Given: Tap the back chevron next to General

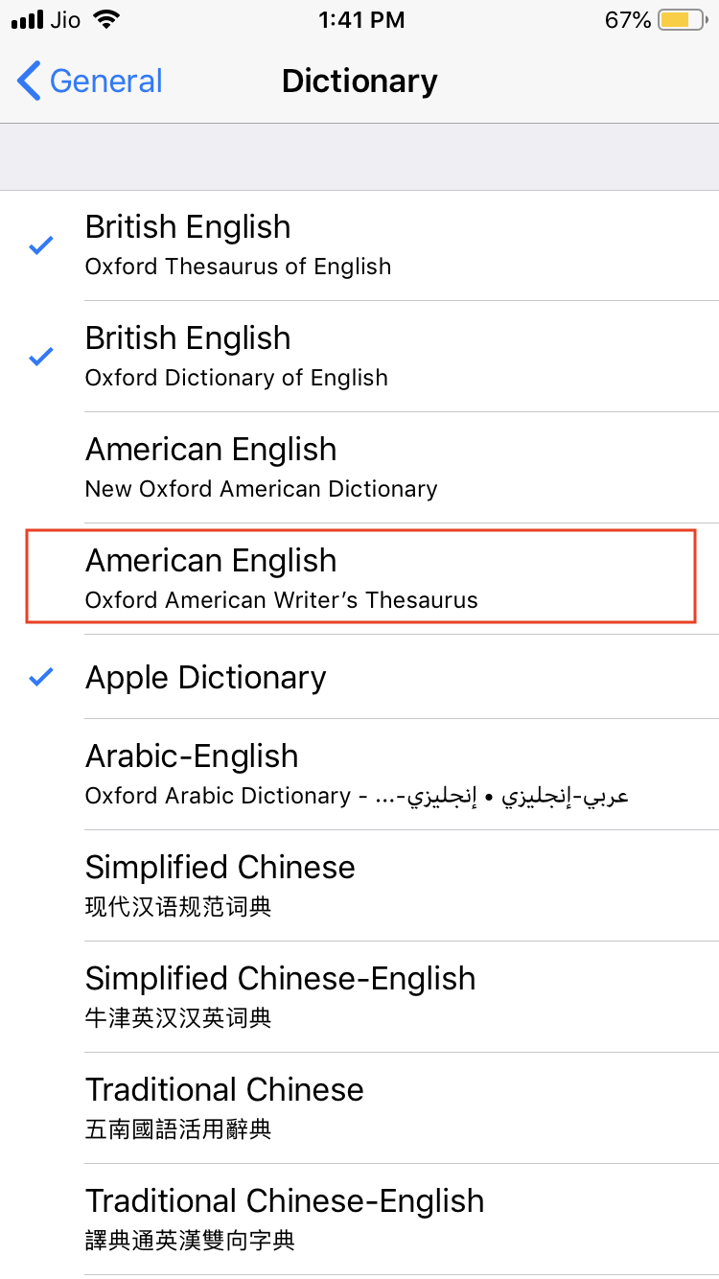Looking at the screenshot, I should tap(30, 81).
